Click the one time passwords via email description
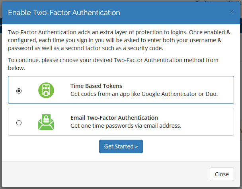Image resolution: width=242 pixels, height=189 pixels. click(126, 126)
